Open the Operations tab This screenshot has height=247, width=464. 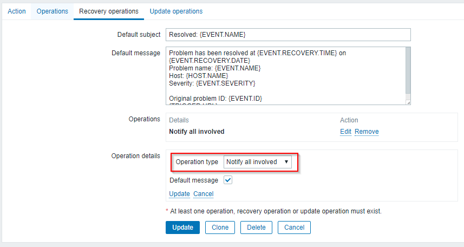point(53,11)
